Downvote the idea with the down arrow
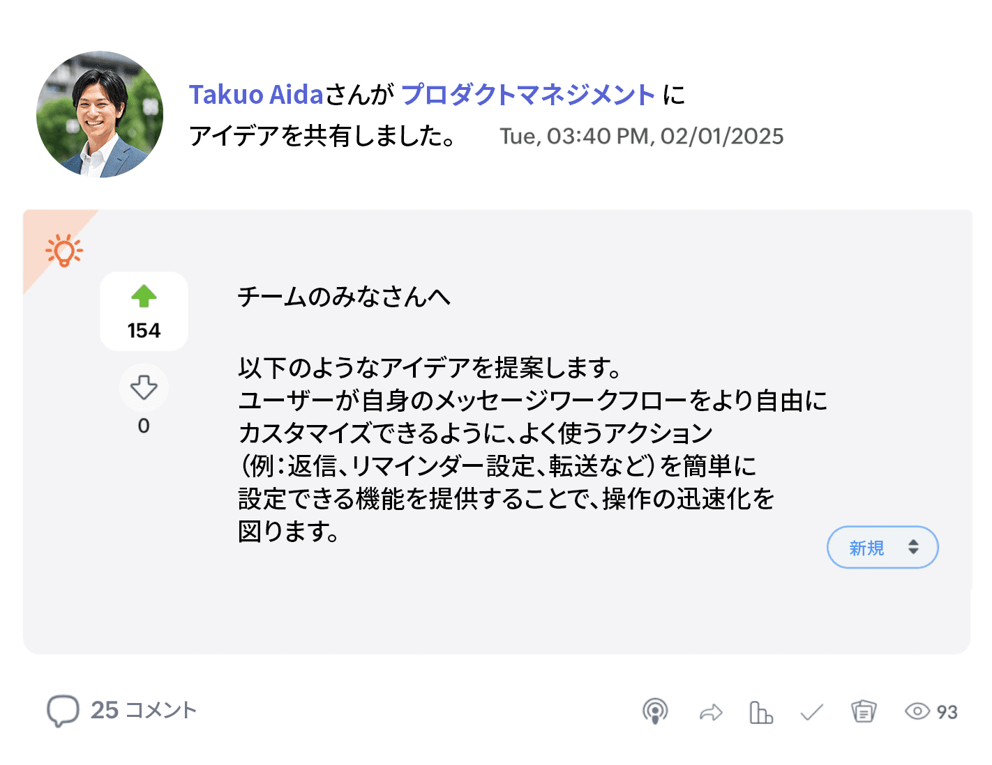Screen dimensions: 992x765 click(144, 387)
